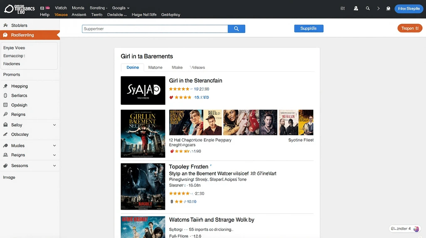Screen dimensions: 426x238
Task: Click the Hoipe Nol Rife menu item
Action: [144, 15]
